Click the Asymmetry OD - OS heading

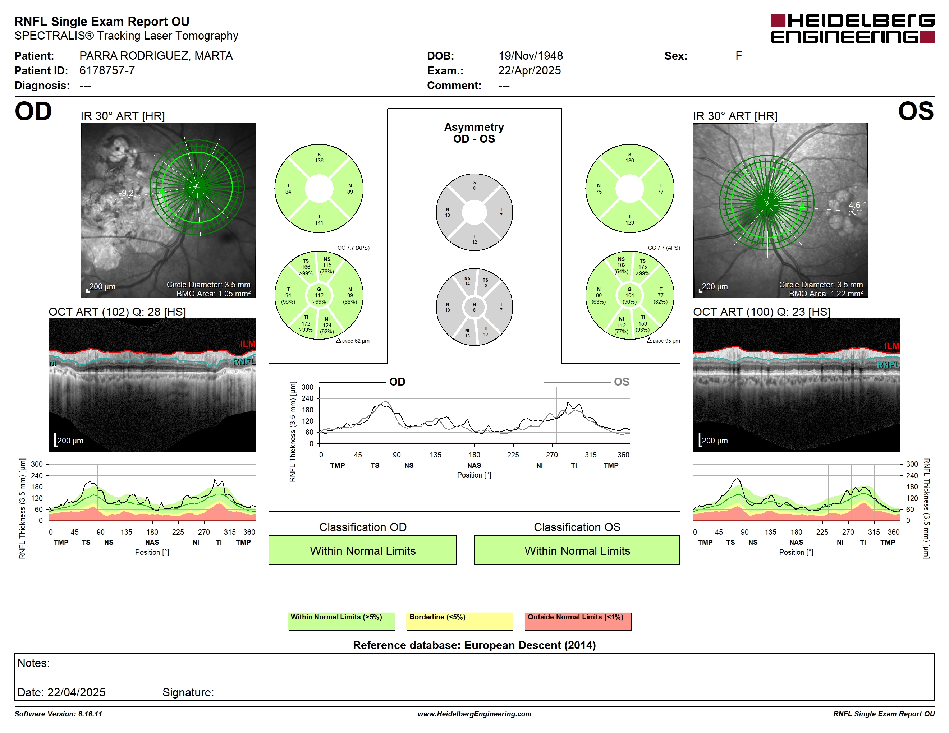pos(474,133)
